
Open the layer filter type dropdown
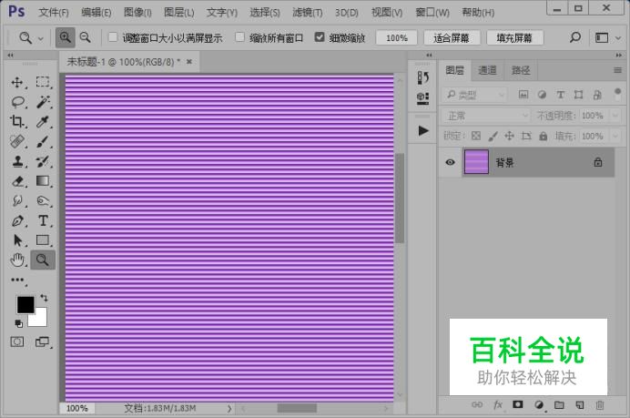click(x=474, y=95)
